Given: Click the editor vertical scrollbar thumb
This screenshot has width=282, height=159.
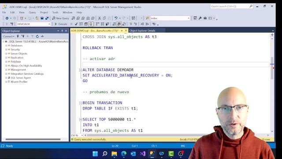Looking at the screenshot, I should point(272,68).
